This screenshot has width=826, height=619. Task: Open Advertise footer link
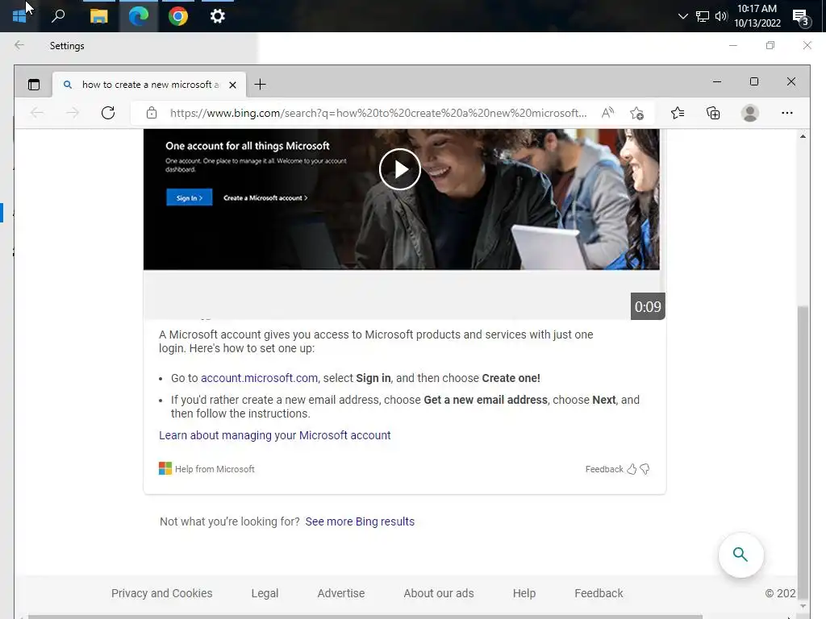click(341, 593)
